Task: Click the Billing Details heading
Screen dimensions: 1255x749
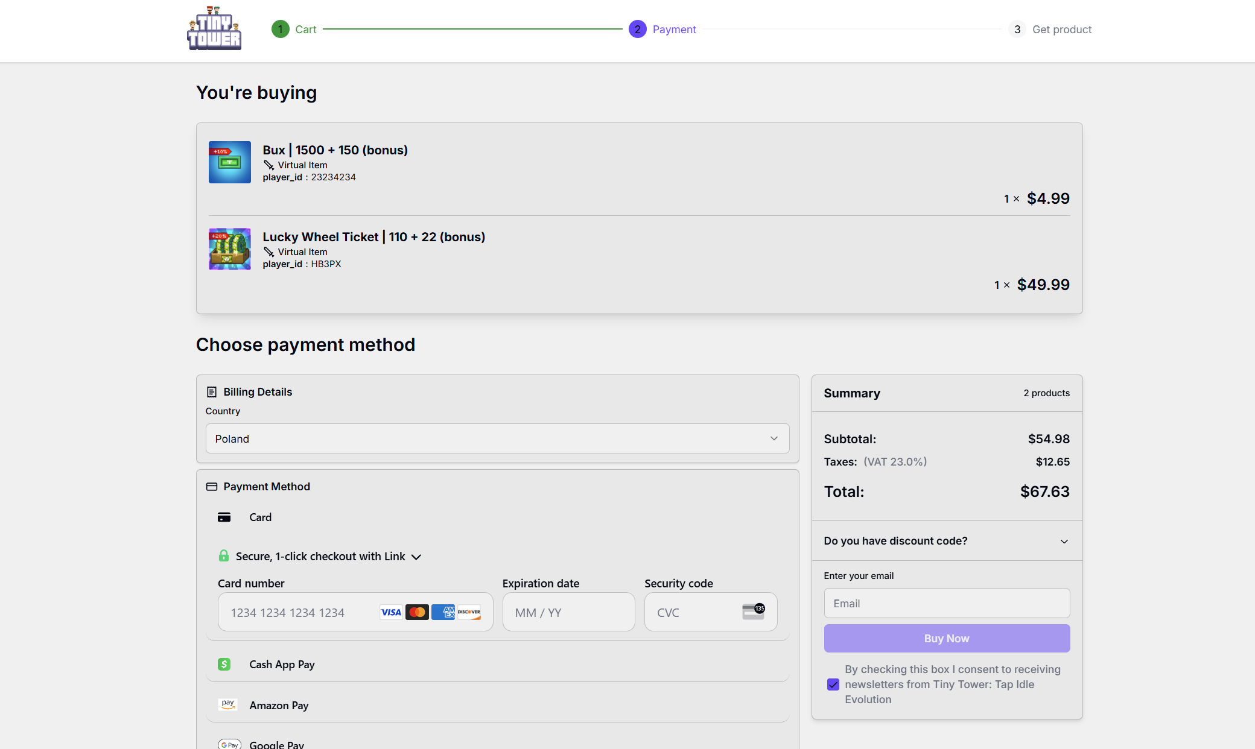Action: pos(258,392)
